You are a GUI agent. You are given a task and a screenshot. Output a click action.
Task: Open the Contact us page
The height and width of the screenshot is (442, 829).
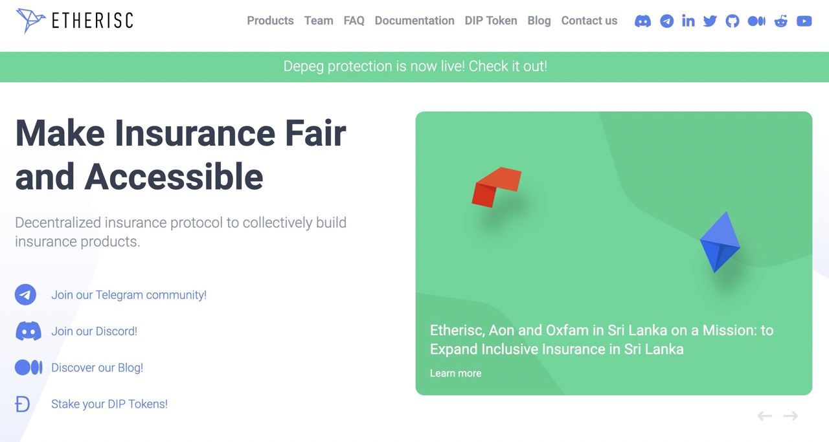[589, 20]
